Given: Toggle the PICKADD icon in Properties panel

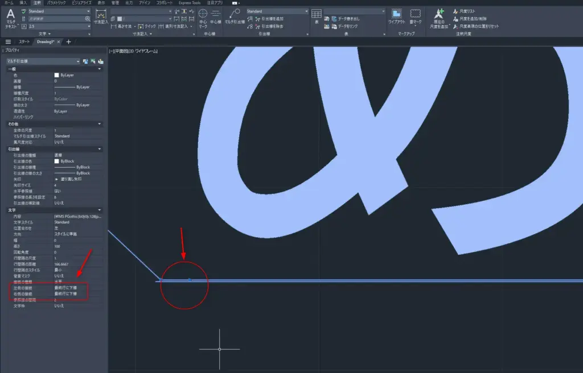Looking at the screenshot, I should pyautogui.click(x=85, y=61).
